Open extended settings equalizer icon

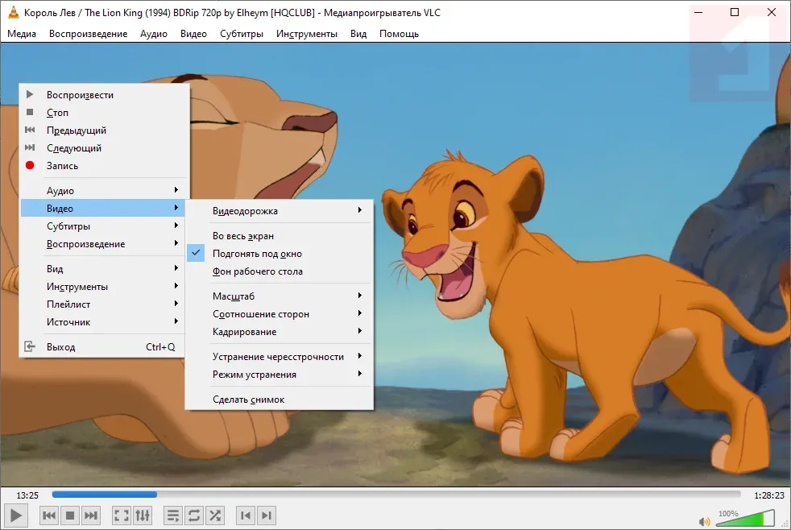[143, 516]
